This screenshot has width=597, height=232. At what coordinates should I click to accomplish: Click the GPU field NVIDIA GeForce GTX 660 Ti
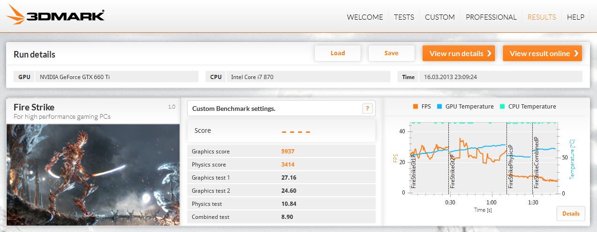tap(117, 77)
